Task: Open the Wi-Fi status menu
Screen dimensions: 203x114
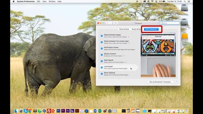Action: click(x=152, y=1)
